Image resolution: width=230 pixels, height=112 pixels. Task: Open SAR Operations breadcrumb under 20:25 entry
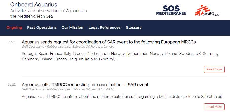pos(33,47)
